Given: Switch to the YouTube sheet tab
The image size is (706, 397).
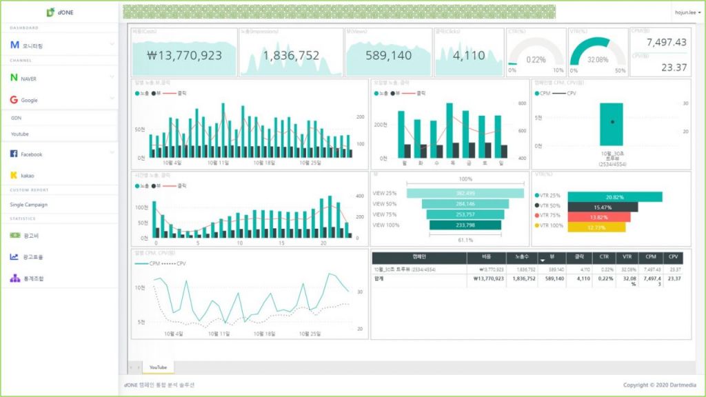Looking at the screenshot, I should click(158, 367).
